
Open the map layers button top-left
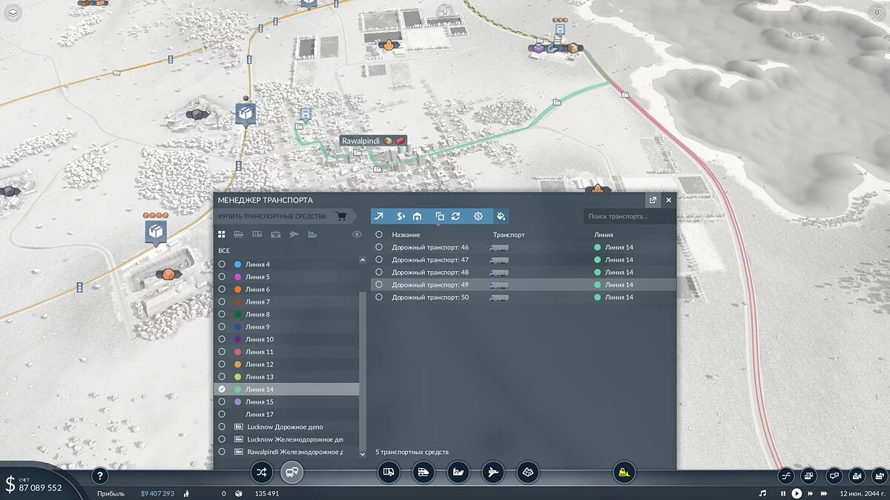(13, 14)
